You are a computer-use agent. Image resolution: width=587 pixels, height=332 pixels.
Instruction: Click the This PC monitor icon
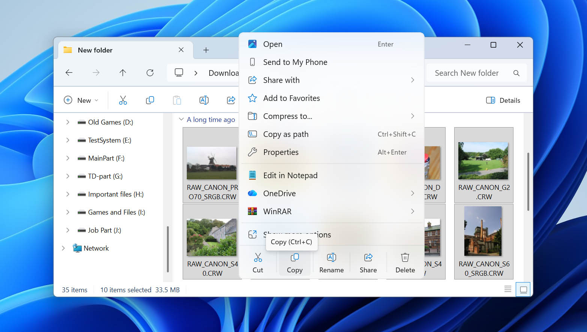point(179,73)
